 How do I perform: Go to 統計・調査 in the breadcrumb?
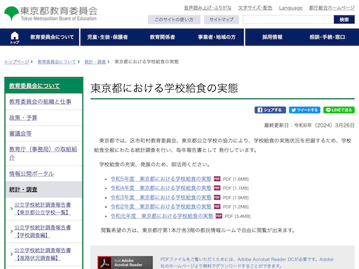coord(95,62)
